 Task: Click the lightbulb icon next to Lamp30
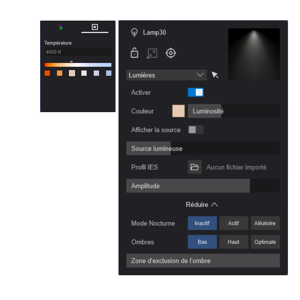(134, 33)
